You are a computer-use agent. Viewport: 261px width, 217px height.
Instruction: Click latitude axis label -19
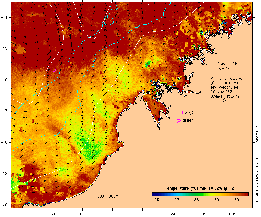tap(4, 174)
